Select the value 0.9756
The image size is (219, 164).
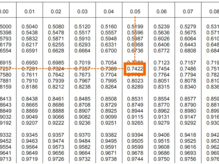coord(188,159)
